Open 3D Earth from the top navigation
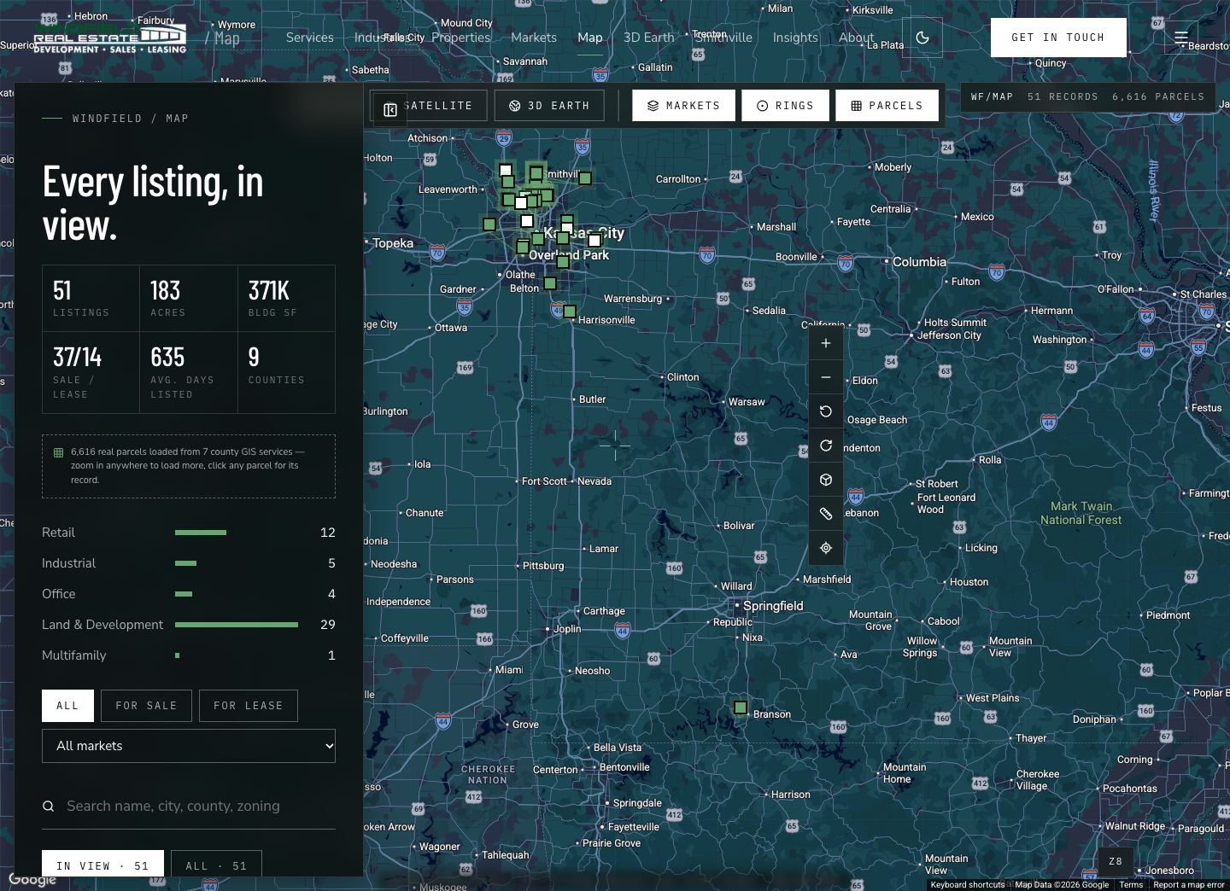This screenshot has width=1230, height=891. click(x=648, y=38)
